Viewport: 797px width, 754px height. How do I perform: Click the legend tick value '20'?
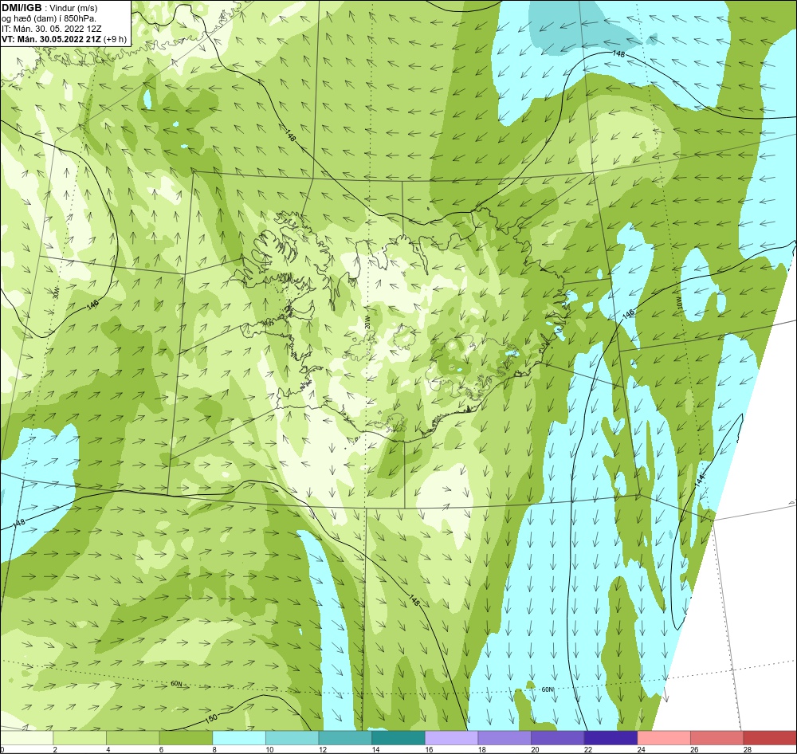pos(536,749)
